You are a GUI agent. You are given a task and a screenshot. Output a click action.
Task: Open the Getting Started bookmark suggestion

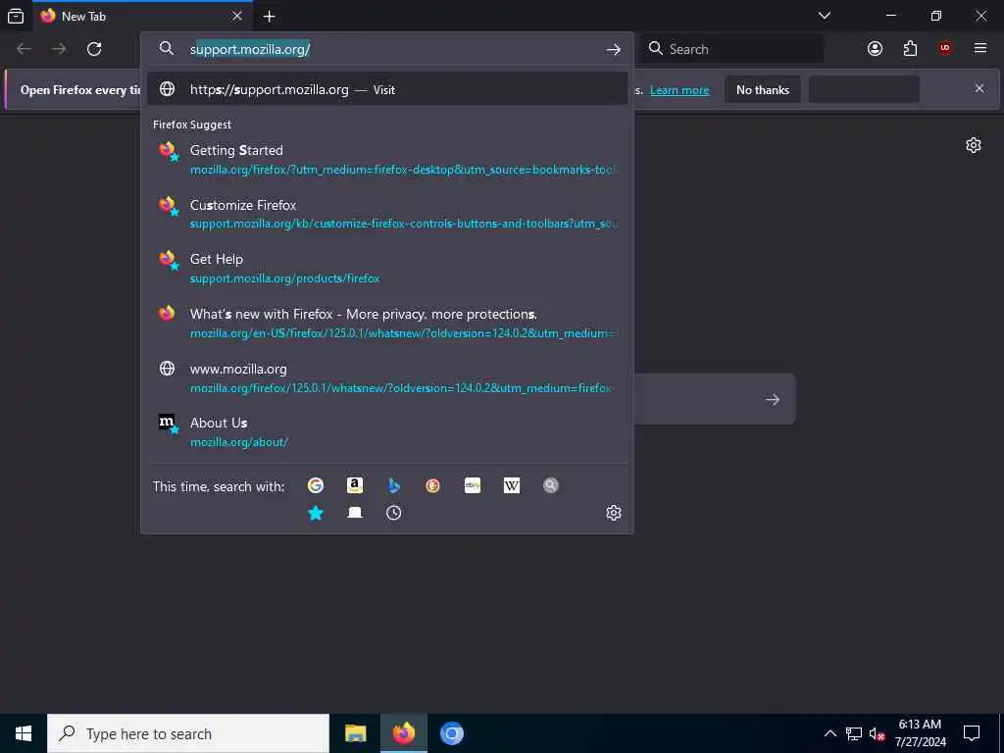point(386,159)
